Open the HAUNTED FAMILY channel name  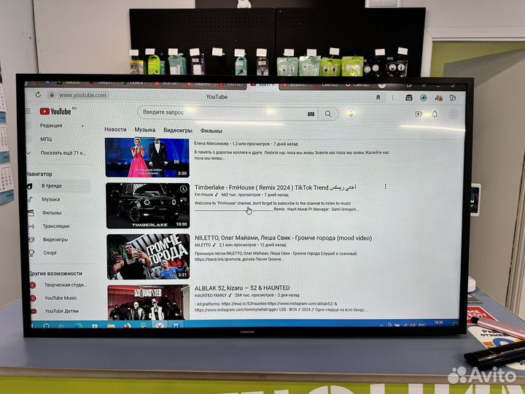211,295
